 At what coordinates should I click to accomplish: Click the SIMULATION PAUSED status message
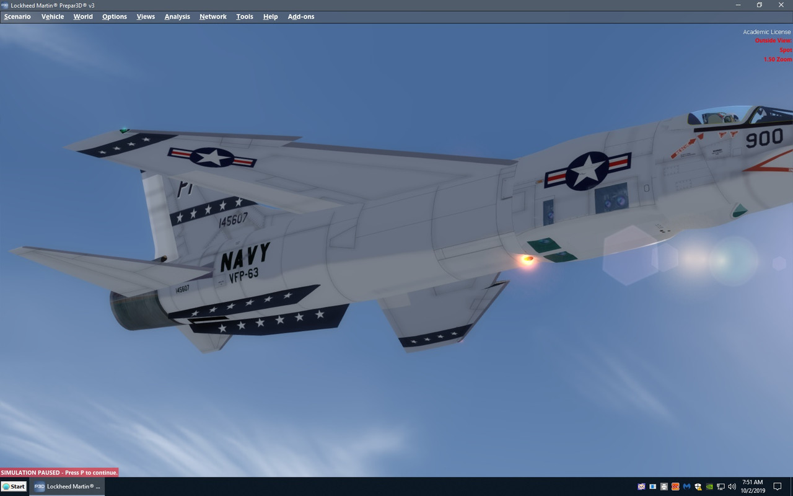[x=59, y=472]
